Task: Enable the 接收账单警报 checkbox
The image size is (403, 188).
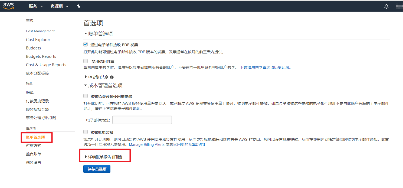Action: pyautogui.click(x=86, y=132)
